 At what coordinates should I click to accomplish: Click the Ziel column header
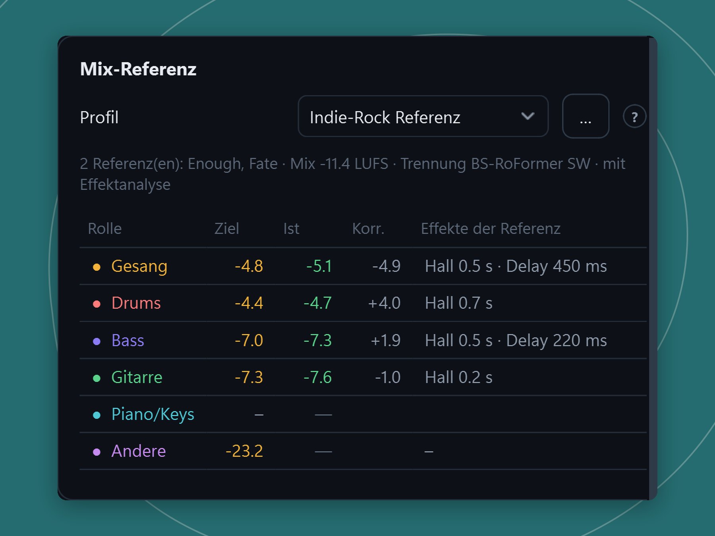[x=226, y=229]
